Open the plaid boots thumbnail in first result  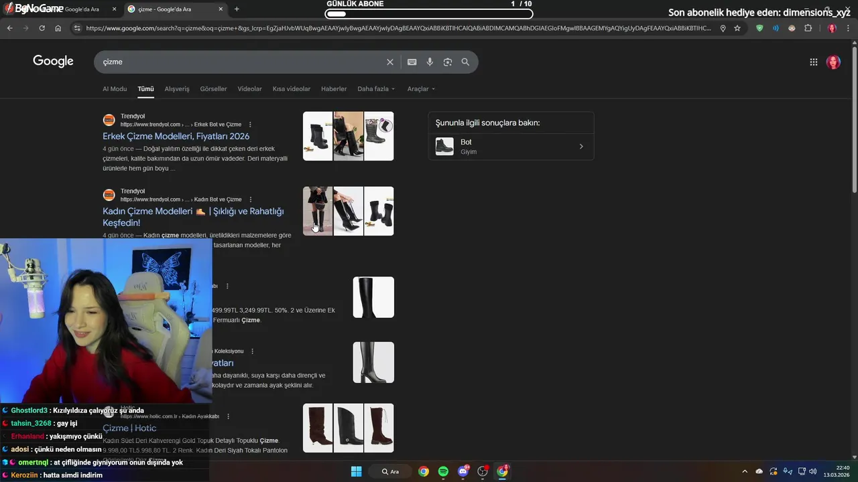click(379, 136)
